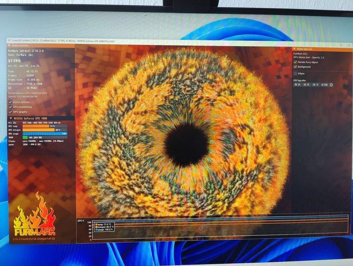Click the Resolution 1920 x 1080 row
Screen dimensions: 353x266
(25, 84)
